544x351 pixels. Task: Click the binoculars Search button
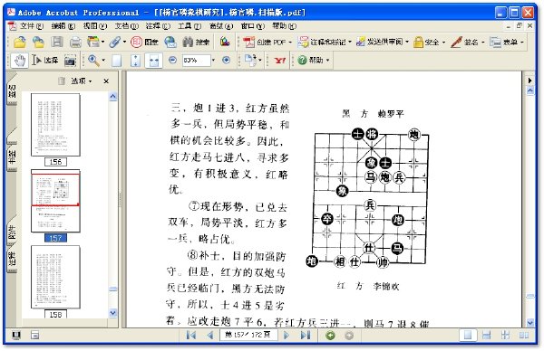pos(196,43)
